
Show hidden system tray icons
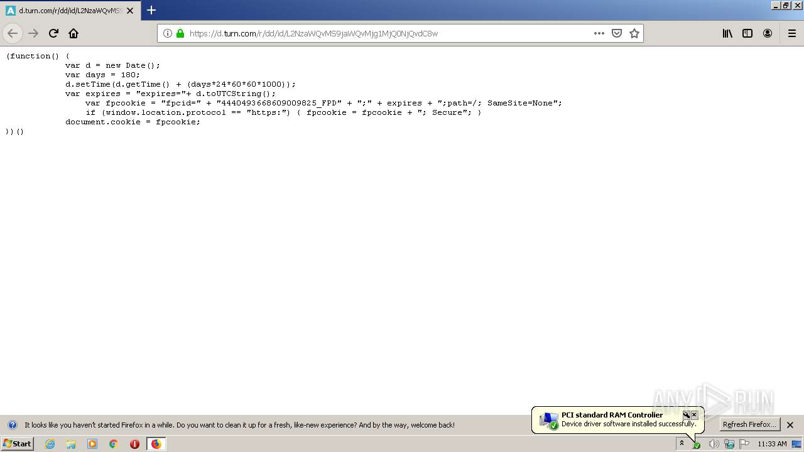pyautogui.click(x=682, y=443)
